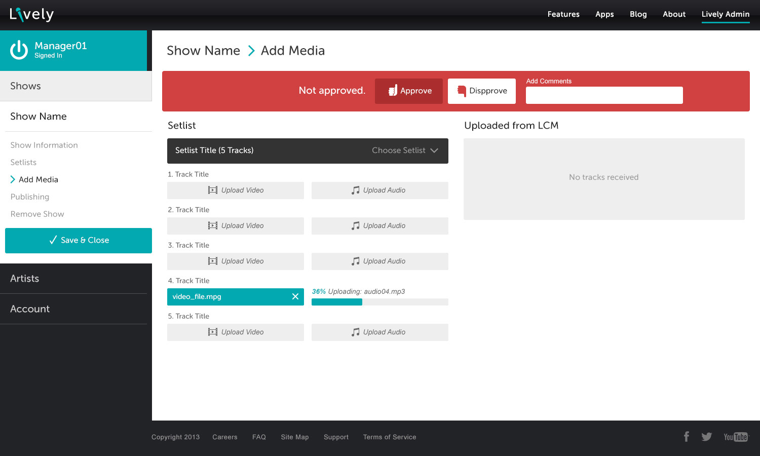Click the Lively logo in the header

[31, 15]
